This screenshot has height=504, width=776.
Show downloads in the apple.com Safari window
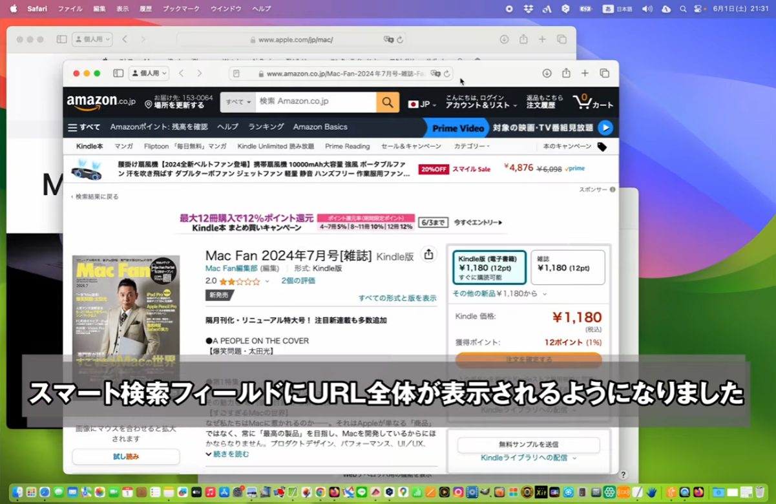505,39
